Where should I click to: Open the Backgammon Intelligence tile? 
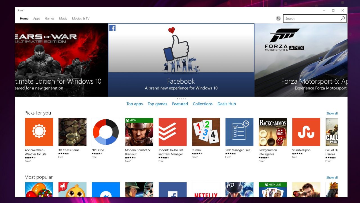[273, 132]
